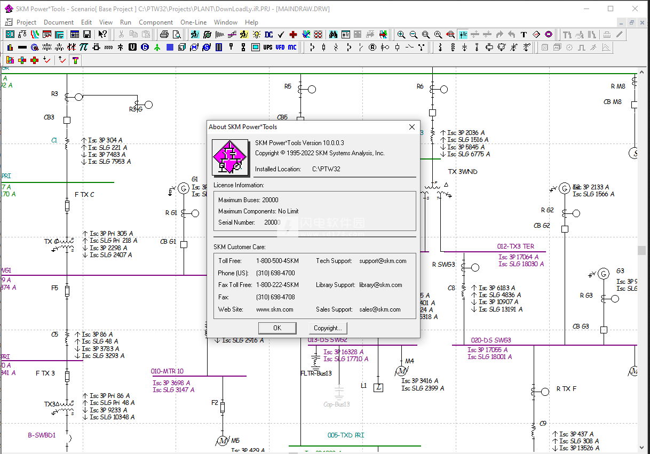This screenshot has width=650, height=454.
Task: Select the Utility U component tool
Action: pyautogui.click(x=132, y=47)
